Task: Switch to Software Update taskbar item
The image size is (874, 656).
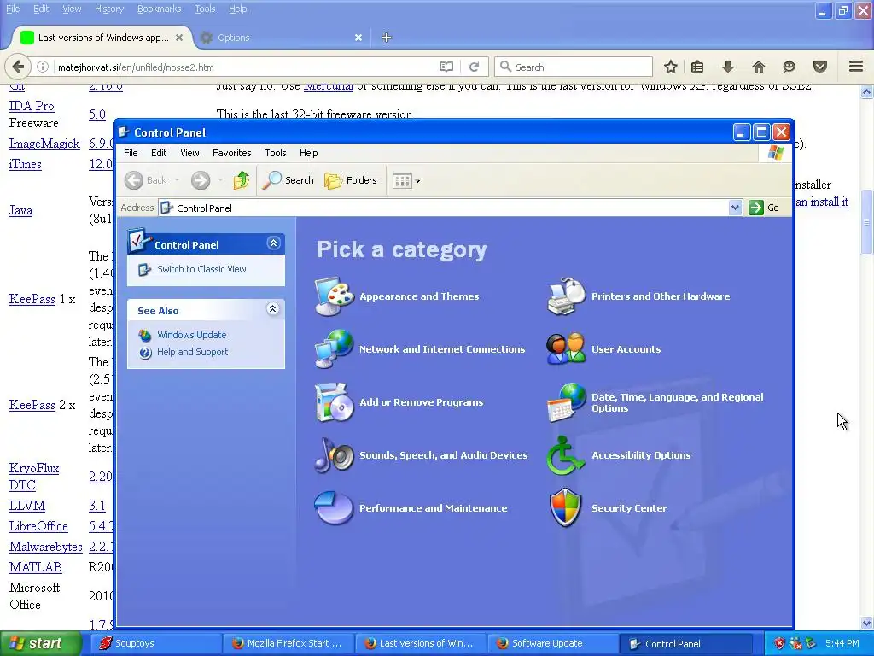Action: tap(552, 643)
